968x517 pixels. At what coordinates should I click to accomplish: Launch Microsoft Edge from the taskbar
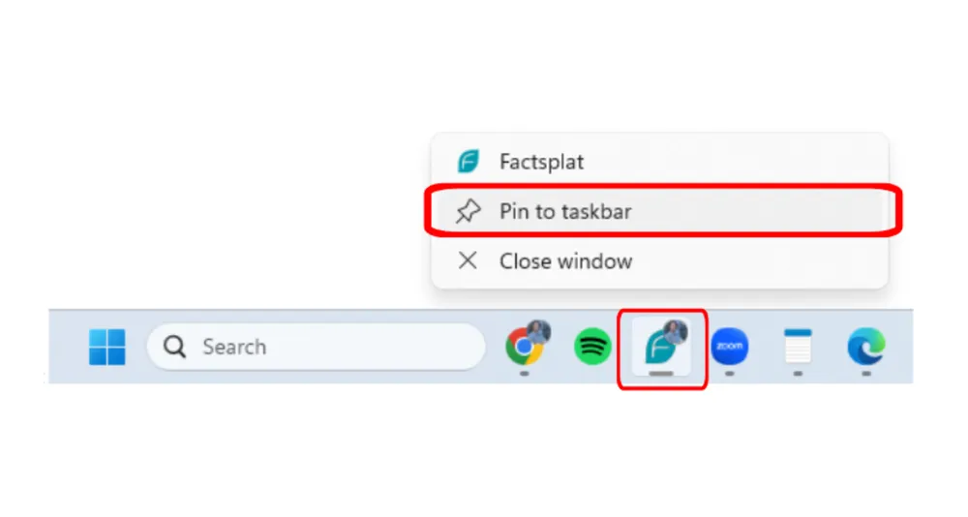click(x=866, y=347)
